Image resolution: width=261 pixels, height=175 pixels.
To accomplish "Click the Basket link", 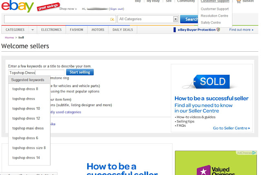I will pos(248,1).
